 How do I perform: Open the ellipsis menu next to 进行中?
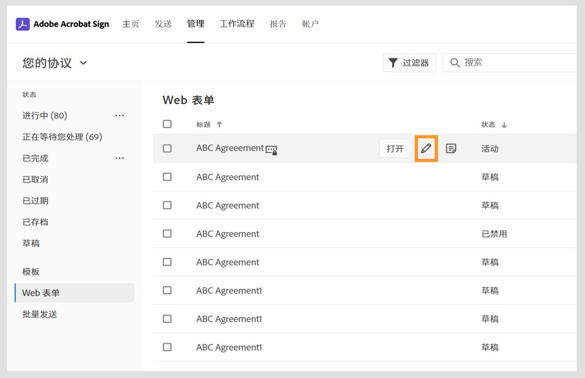coord(120,115)
